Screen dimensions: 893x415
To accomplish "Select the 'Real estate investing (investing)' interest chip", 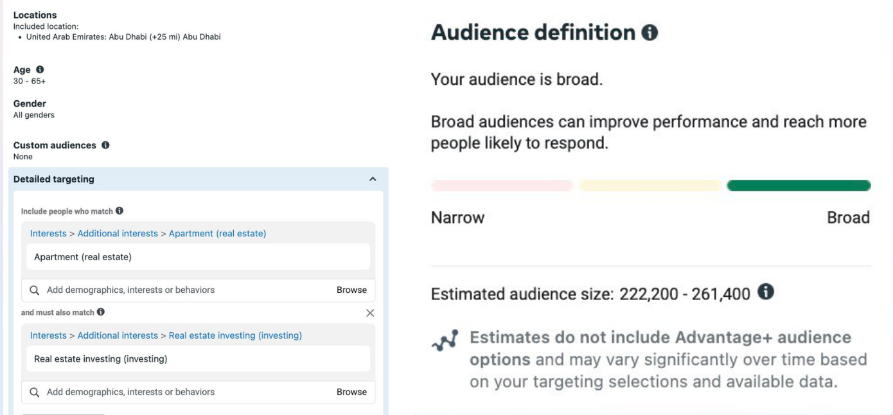I will [199, 359].
